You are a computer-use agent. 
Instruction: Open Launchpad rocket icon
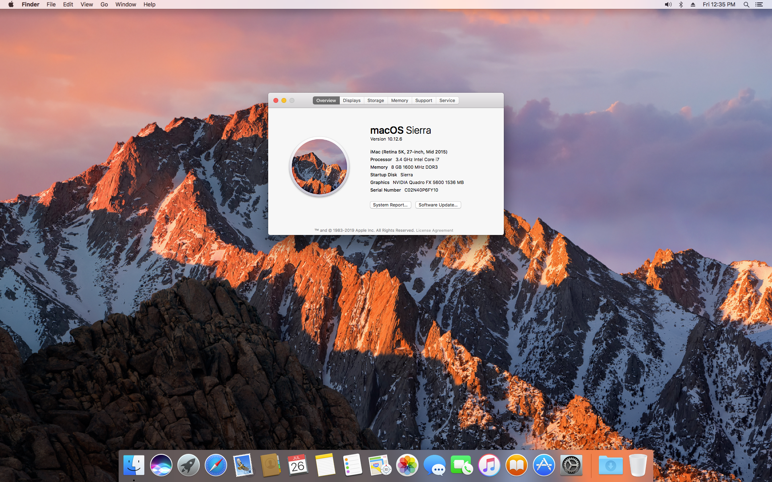[x=189, y=465]
